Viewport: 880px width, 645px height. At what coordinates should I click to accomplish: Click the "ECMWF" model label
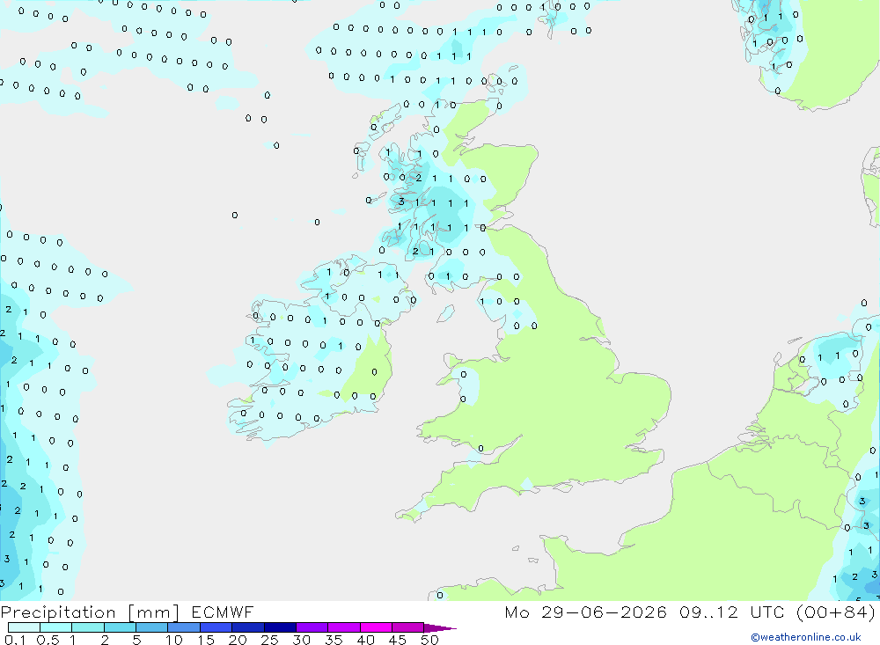click(x=223, y=612)
